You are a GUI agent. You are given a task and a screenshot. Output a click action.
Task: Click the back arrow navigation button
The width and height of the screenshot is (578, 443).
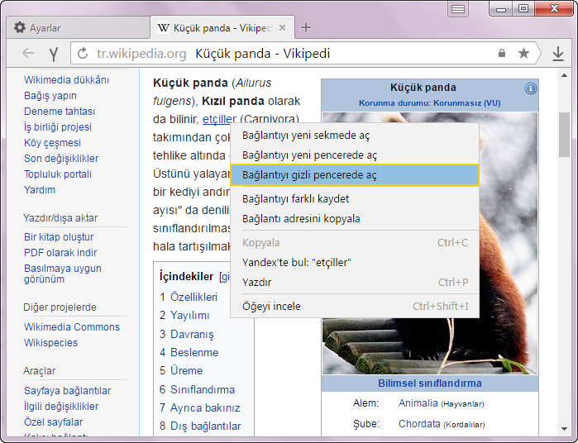click(x=28, y=54)
